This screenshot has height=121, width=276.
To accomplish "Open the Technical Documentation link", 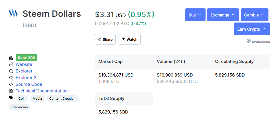I will (x=41, y=91).
